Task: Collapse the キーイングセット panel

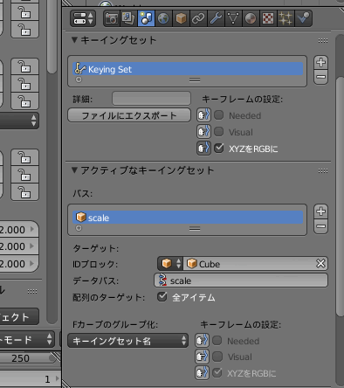Action: (x=74, y=40)
